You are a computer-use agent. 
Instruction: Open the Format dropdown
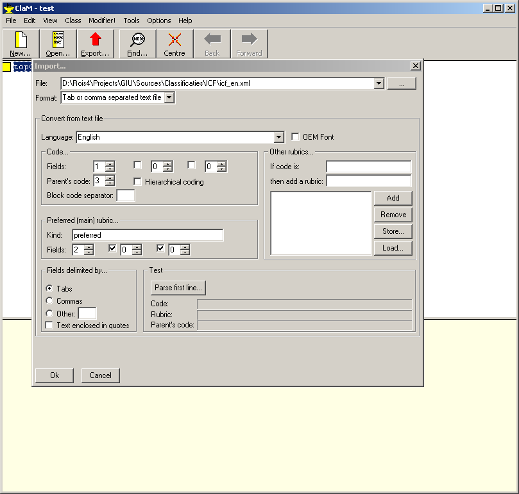click(x=169, y=97)
